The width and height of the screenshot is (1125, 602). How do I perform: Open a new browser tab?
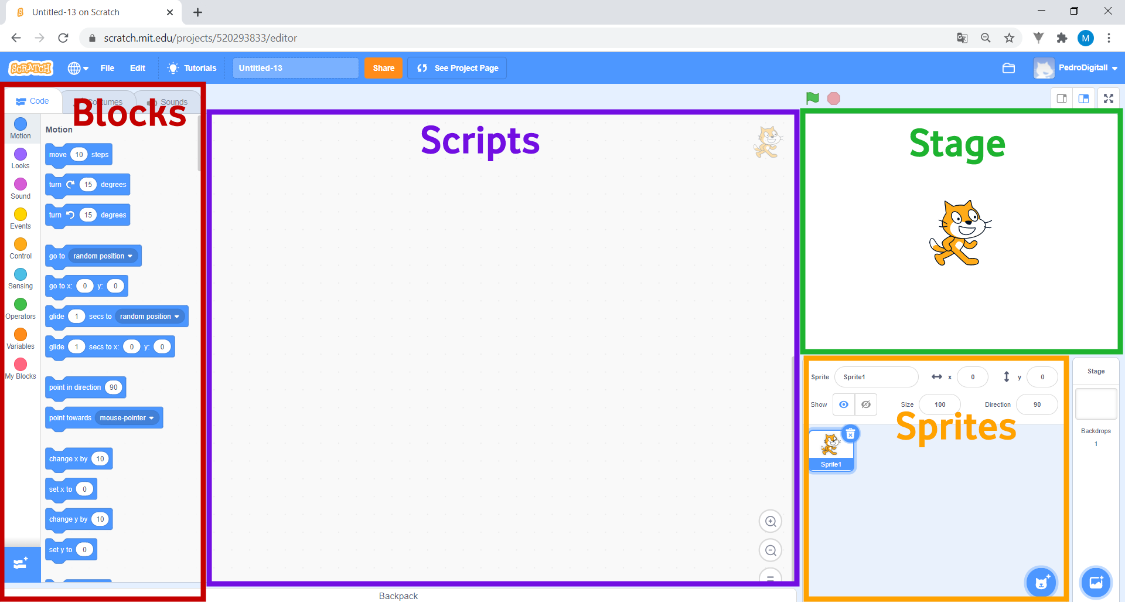coord(198,12)
